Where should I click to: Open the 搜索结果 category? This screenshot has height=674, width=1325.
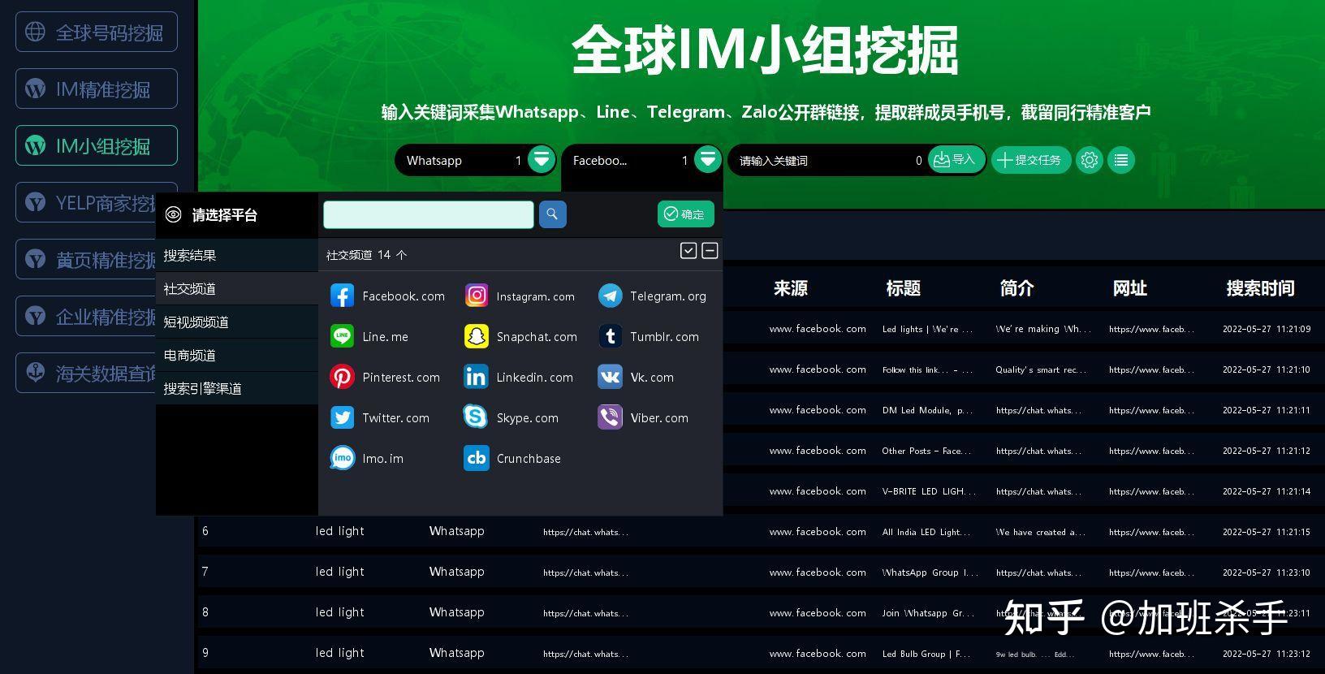point(237,256)
